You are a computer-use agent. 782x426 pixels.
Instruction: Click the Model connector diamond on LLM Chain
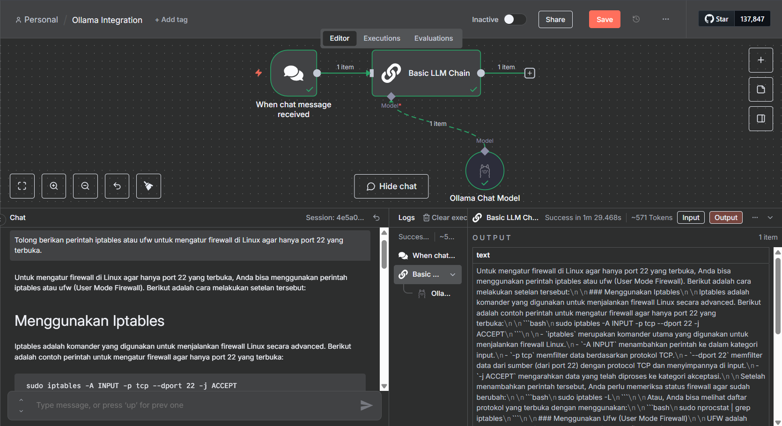point(391,96)
